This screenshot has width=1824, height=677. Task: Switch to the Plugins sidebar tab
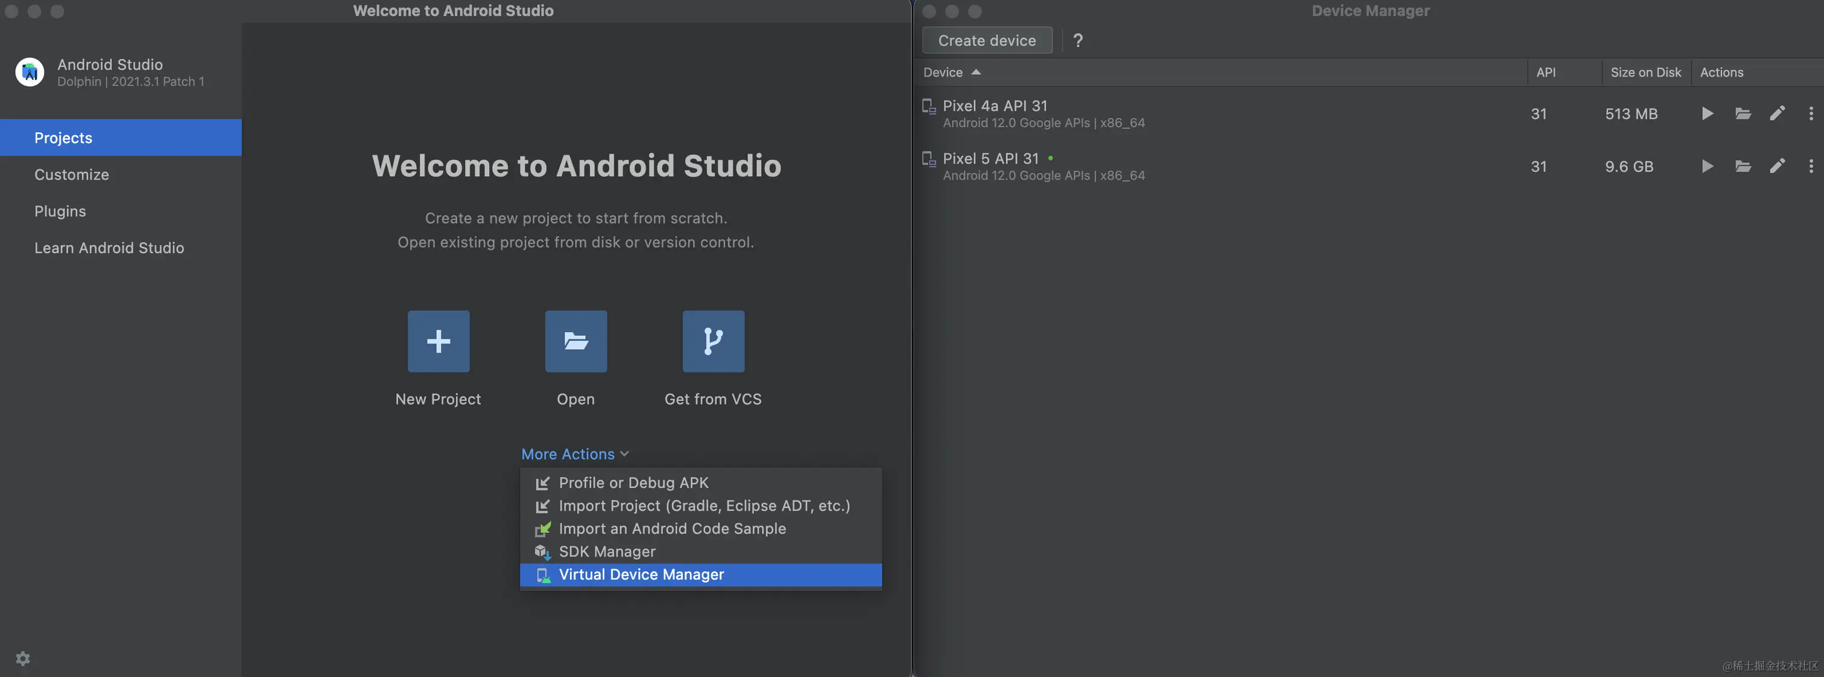coord(60,212)
